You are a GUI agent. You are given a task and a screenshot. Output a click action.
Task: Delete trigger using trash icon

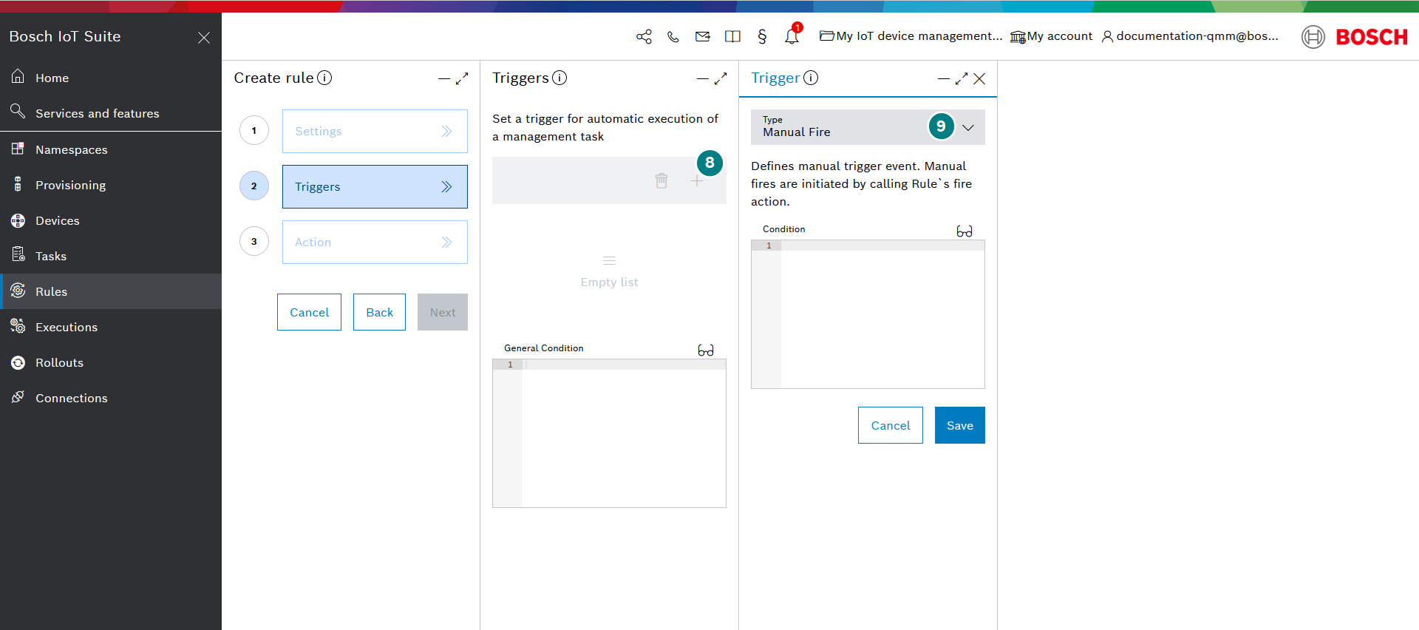pos(661,180)
